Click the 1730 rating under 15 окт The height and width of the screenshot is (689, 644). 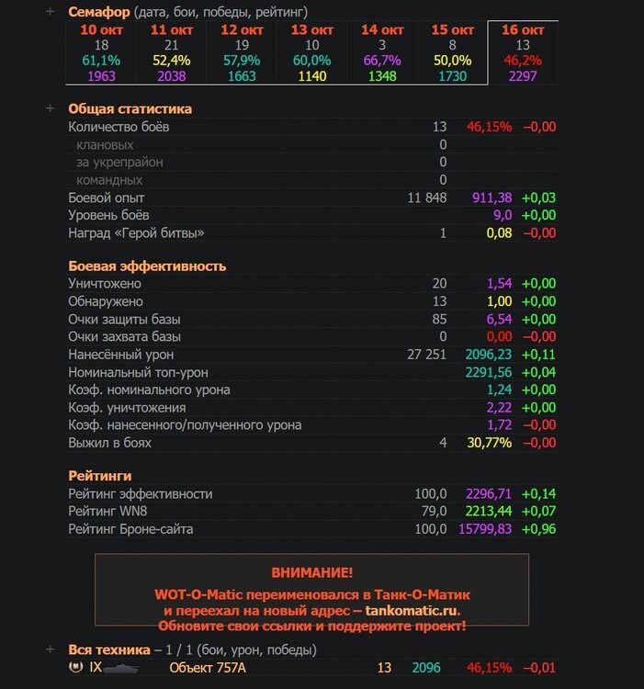coord(453,76)
